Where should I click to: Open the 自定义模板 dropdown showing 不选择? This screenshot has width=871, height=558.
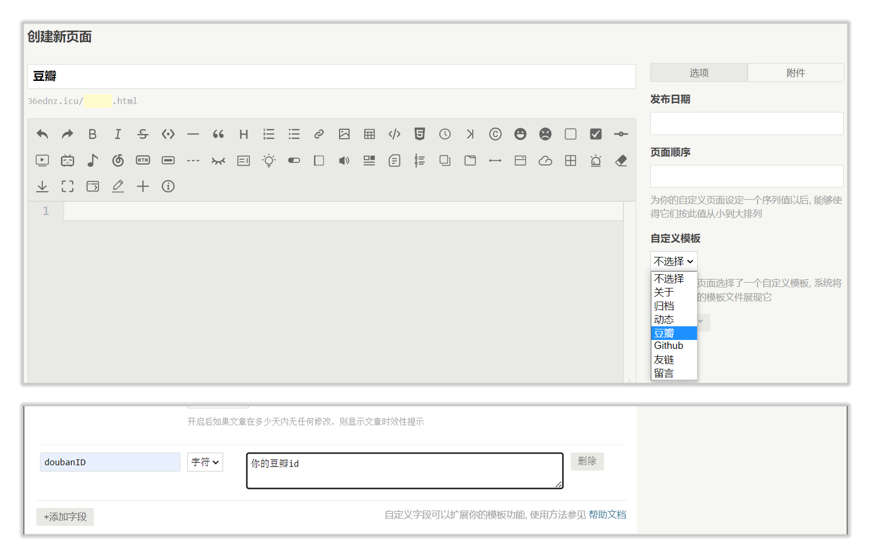pos(673,261)
